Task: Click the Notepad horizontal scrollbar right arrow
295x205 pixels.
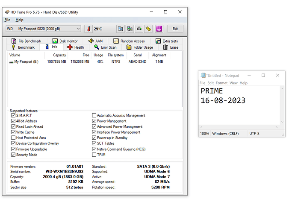Action: point(277,127)
